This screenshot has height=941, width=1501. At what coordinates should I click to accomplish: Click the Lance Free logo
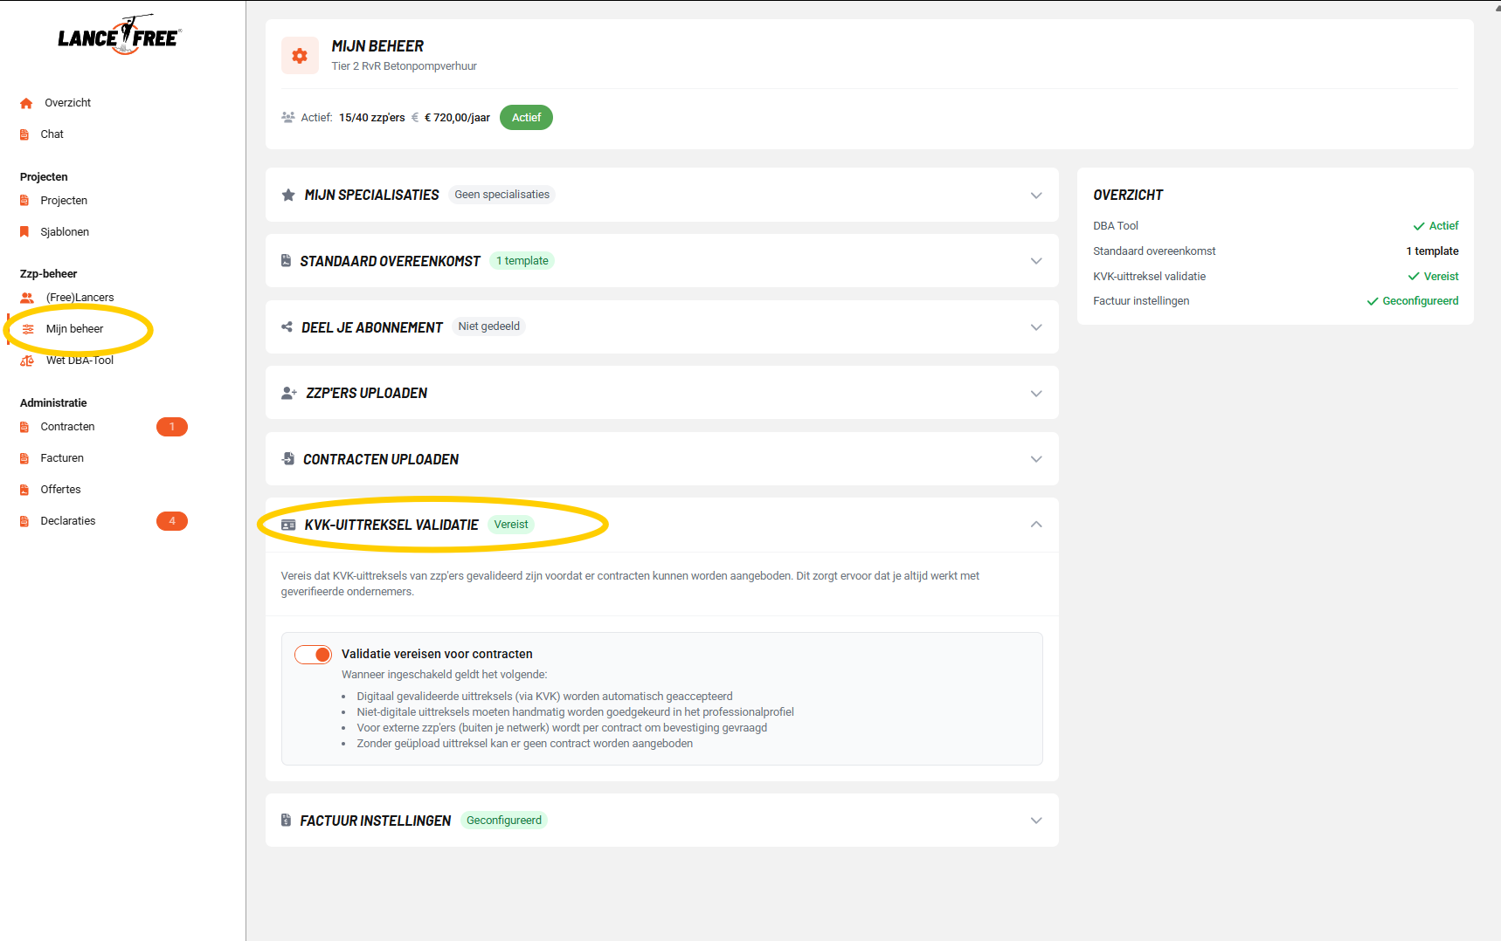pos(120,36)
